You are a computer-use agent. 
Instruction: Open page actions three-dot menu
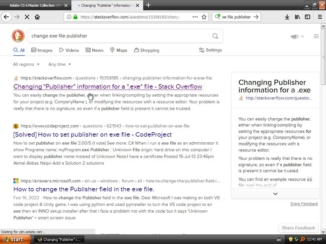pyautogui.click(x=195, y=17)
